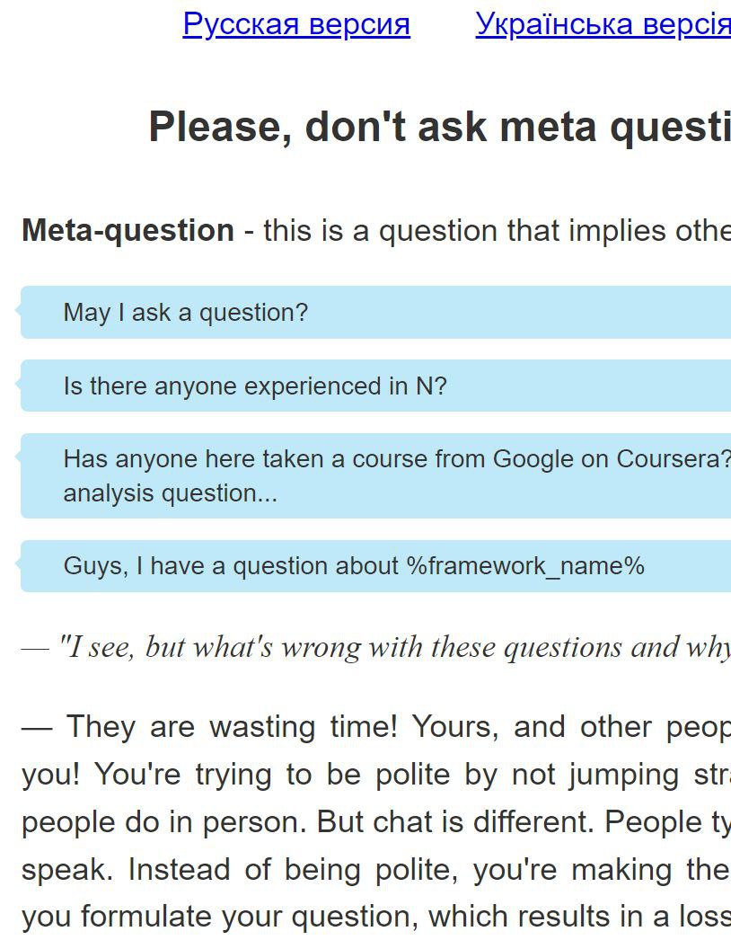Click the bold "Meta-question" term
The height and width of the screenshot is (940, 731).
click(128, 231)
